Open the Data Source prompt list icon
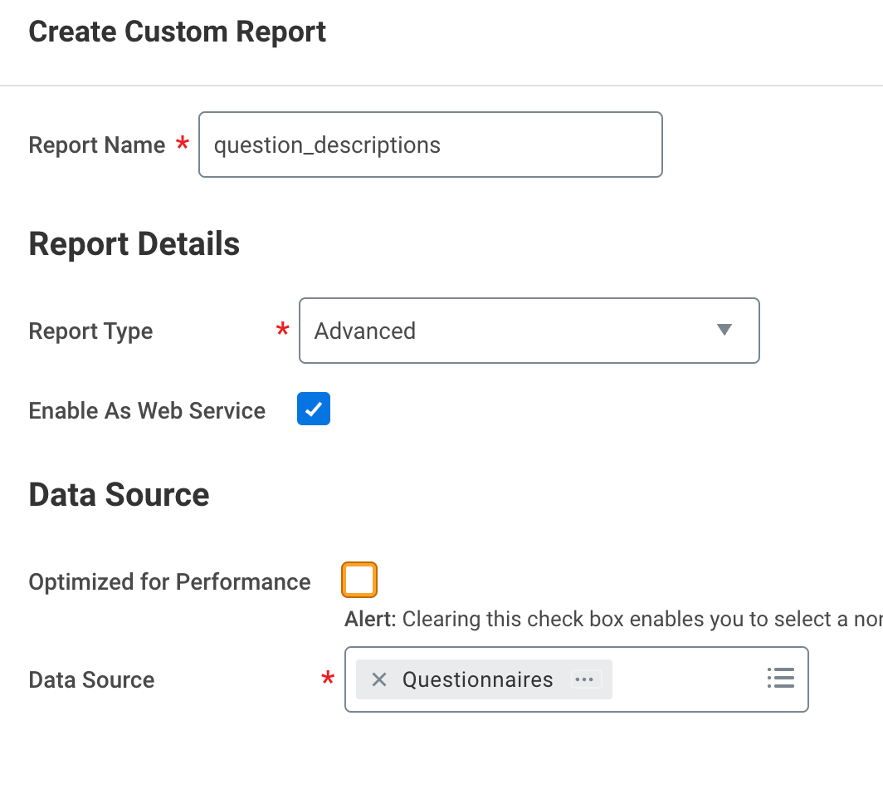The width and height of the screenshot is (883, 809). 780,678
